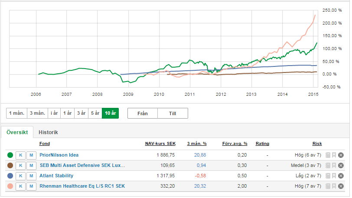Set the chart period to 3 år

[80, 113]
